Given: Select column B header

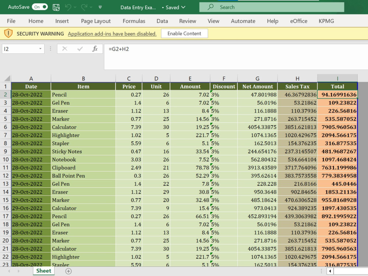Looking at the screenshot, I should click(83, 78).
